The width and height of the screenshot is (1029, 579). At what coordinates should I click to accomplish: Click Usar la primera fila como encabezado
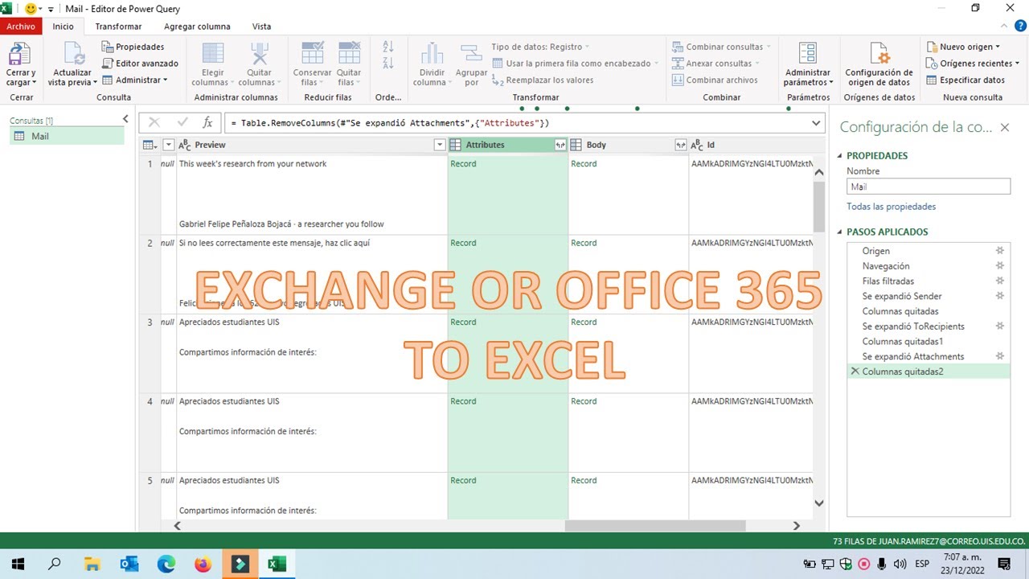click(575, 64)
